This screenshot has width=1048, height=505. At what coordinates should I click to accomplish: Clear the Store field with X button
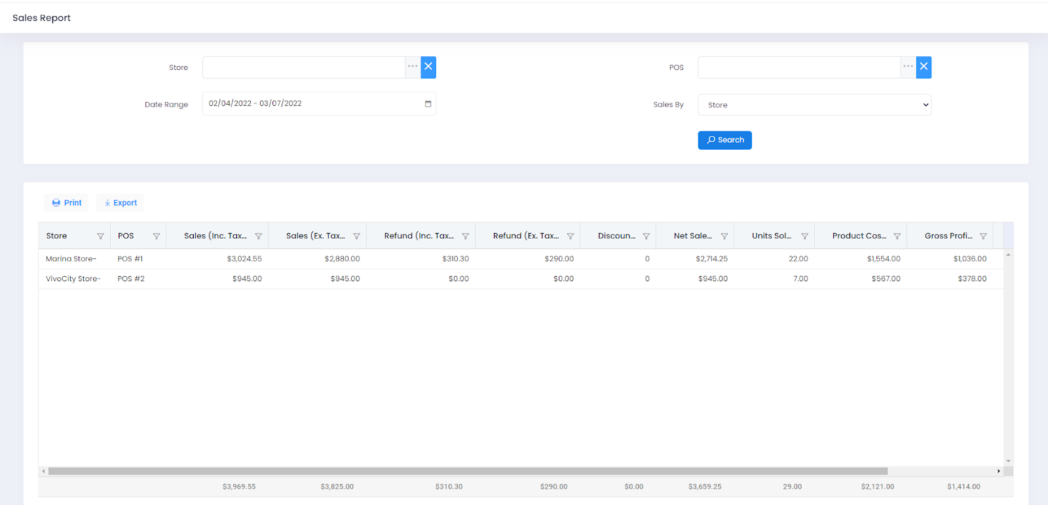pos(428,67)
